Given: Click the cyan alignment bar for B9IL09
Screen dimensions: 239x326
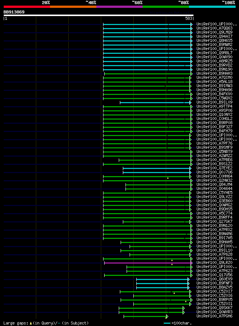Looking at the screenshot, I should click(x=155, y=102).
